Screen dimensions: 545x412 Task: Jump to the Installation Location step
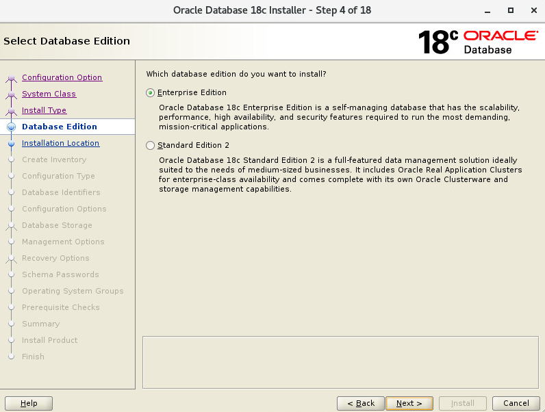coord(60,143)
